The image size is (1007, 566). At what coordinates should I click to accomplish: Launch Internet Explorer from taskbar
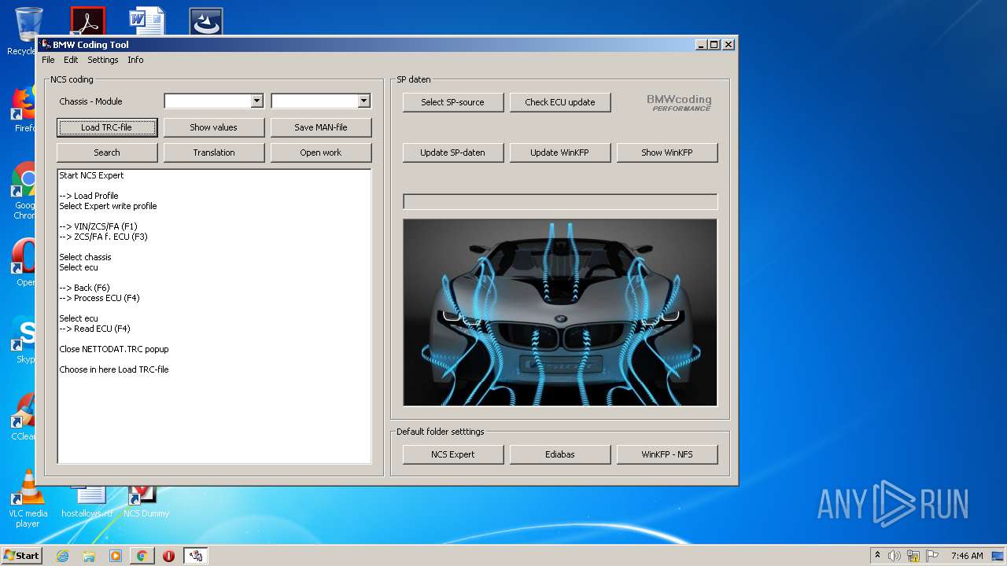[62, 556]
